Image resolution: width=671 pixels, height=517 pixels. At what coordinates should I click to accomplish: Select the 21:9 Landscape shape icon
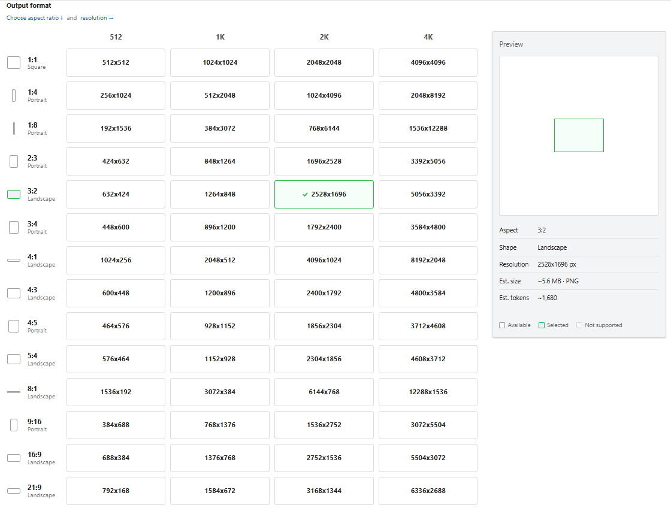[x=14, y=491]
